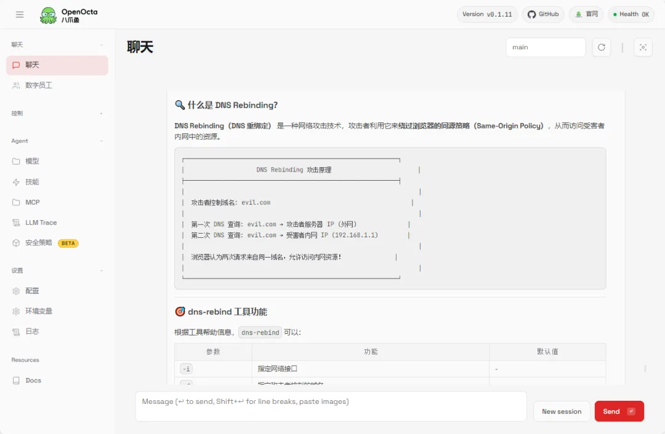This screenshot has height=434, width=665.
Task: Click the dns-rebind inline code
Action: click(x=260, y=333)
